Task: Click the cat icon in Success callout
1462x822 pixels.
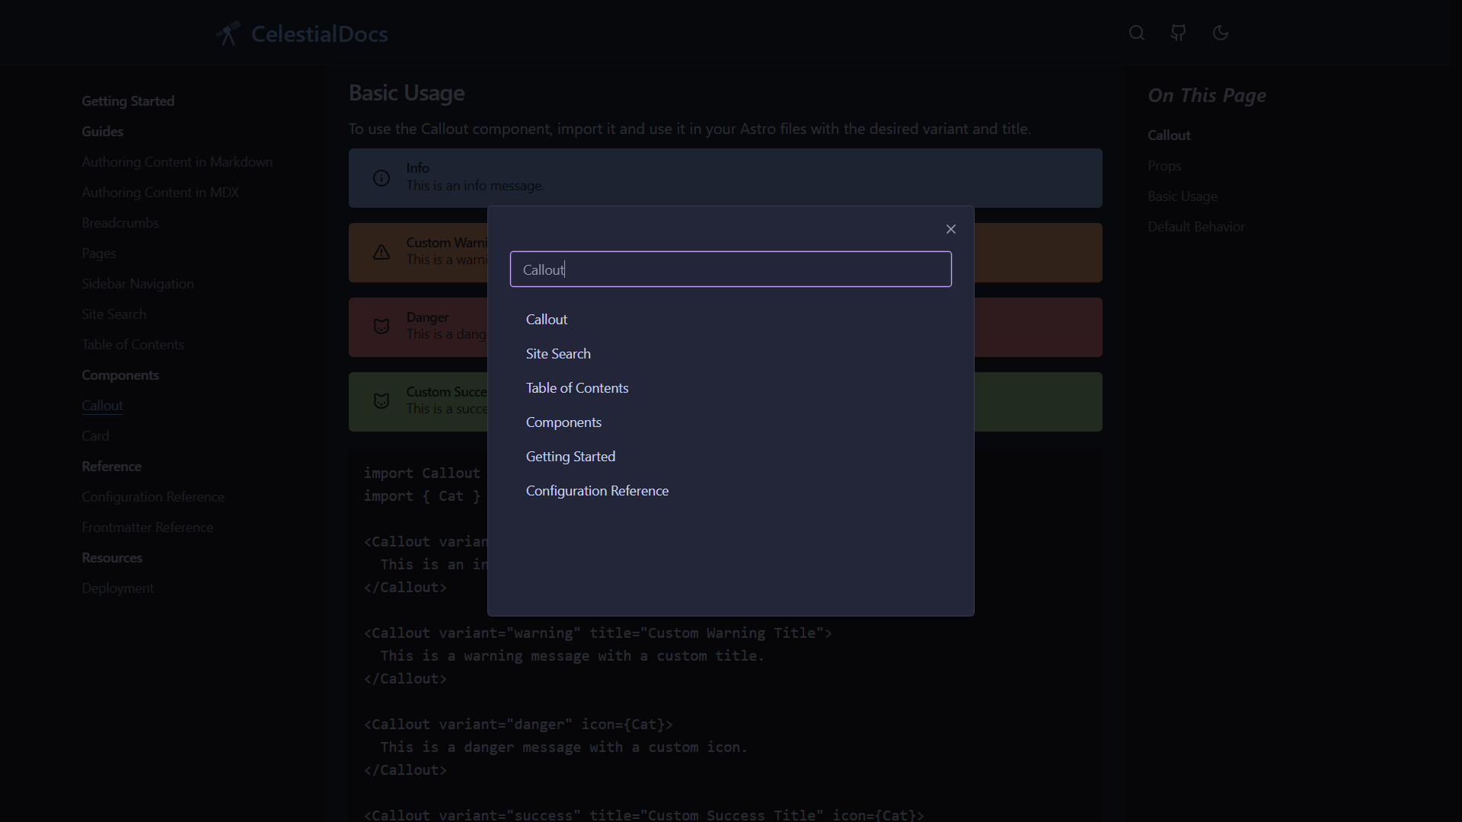Action: (381, 401)
